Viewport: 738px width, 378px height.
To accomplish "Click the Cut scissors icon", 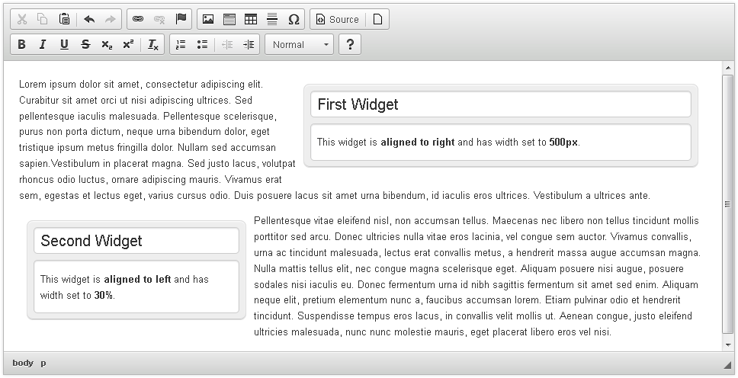I will pos(21,19).
